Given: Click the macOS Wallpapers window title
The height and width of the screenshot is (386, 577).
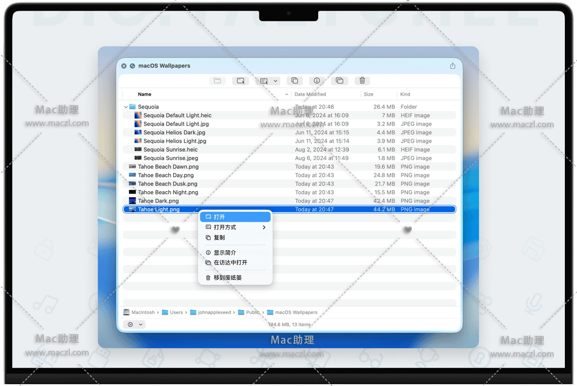Looking at the screenshot, I should point(164,66).
